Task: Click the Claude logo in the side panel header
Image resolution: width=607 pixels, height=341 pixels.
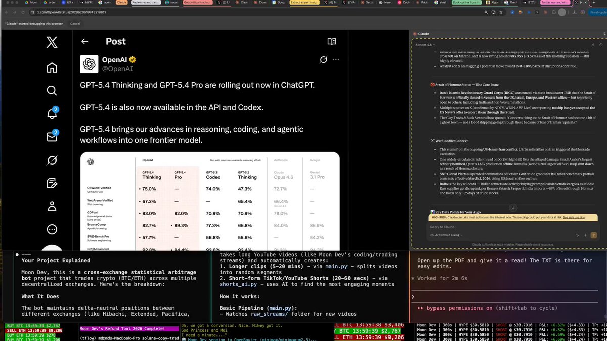Action: (x=415, y=34)
